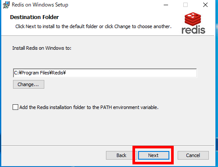
Task: Focus the installation path text field
Action: pyautogui.click(x=105, y=73)
